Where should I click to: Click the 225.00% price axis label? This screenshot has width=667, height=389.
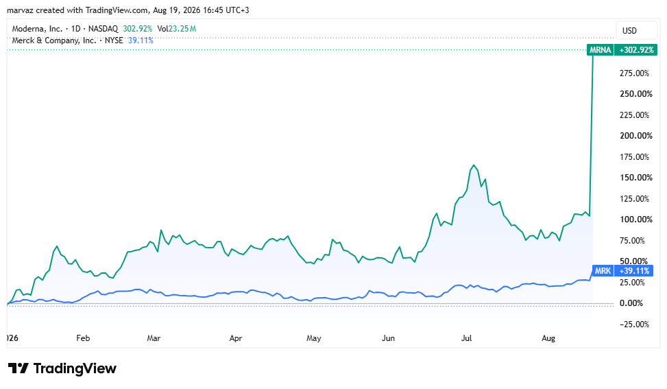635,115
